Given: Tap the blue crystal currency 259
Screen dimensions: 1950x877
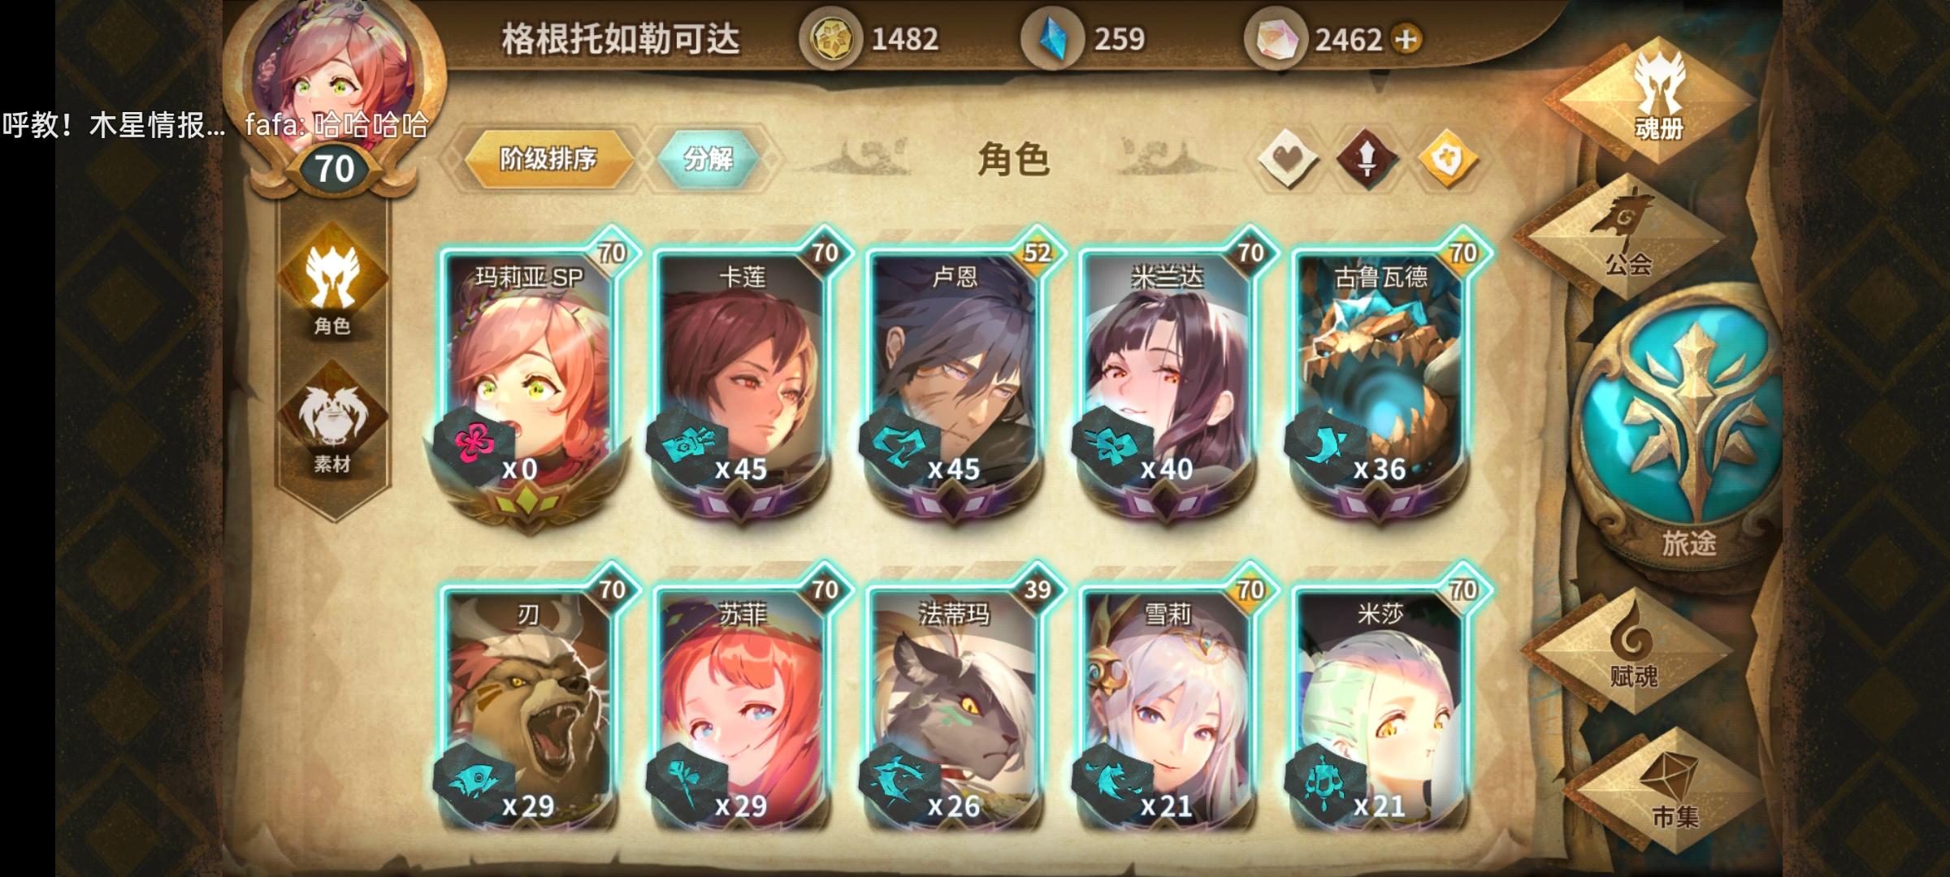Looking at the screenshot, I should [1084, 39].
